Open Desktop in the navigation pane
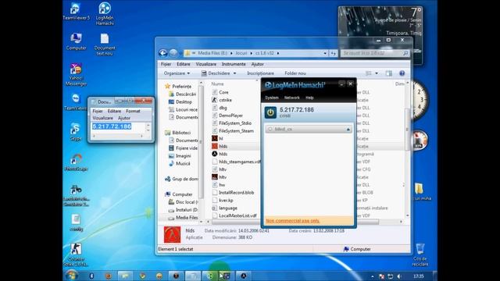This screenshot has height=281, width=500. point(180,102)
